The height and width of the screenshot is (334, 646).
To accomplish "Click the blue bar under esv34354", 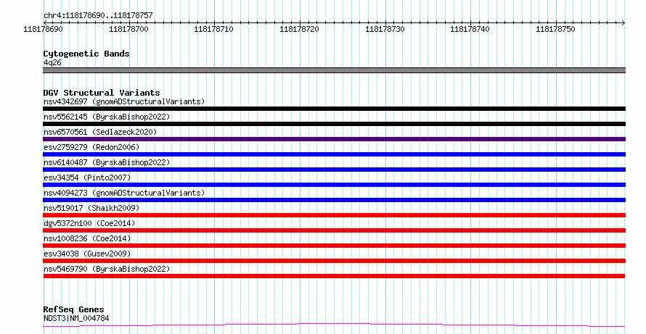I will 334,185.
